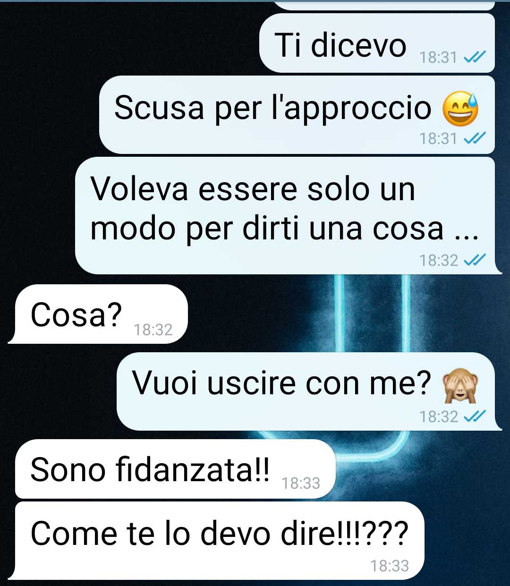Tap the 18:33 timestamp beside 'Sono fidanzata!!'
Image resolution: width=510 pixels, height=586 pixels.
(x=301, y=484)
